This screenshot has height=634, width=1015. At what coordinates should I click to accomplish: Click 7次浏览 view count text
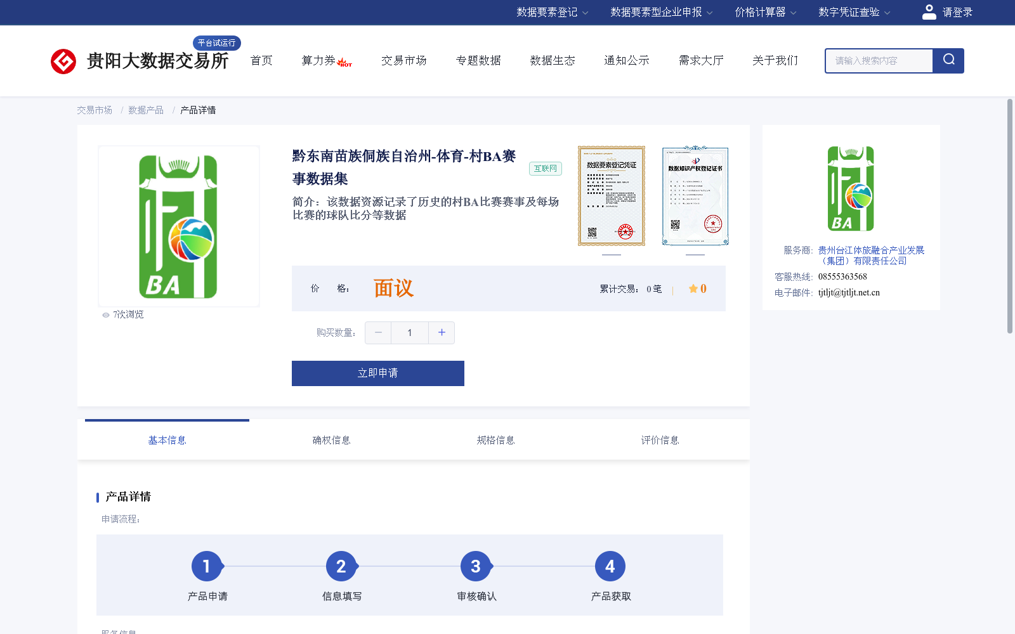(x=128, y=315)
